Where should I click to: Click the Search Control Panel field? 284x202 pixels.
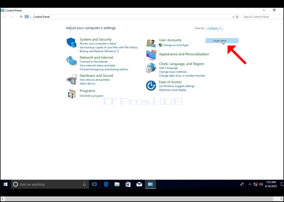click(263, 17)
